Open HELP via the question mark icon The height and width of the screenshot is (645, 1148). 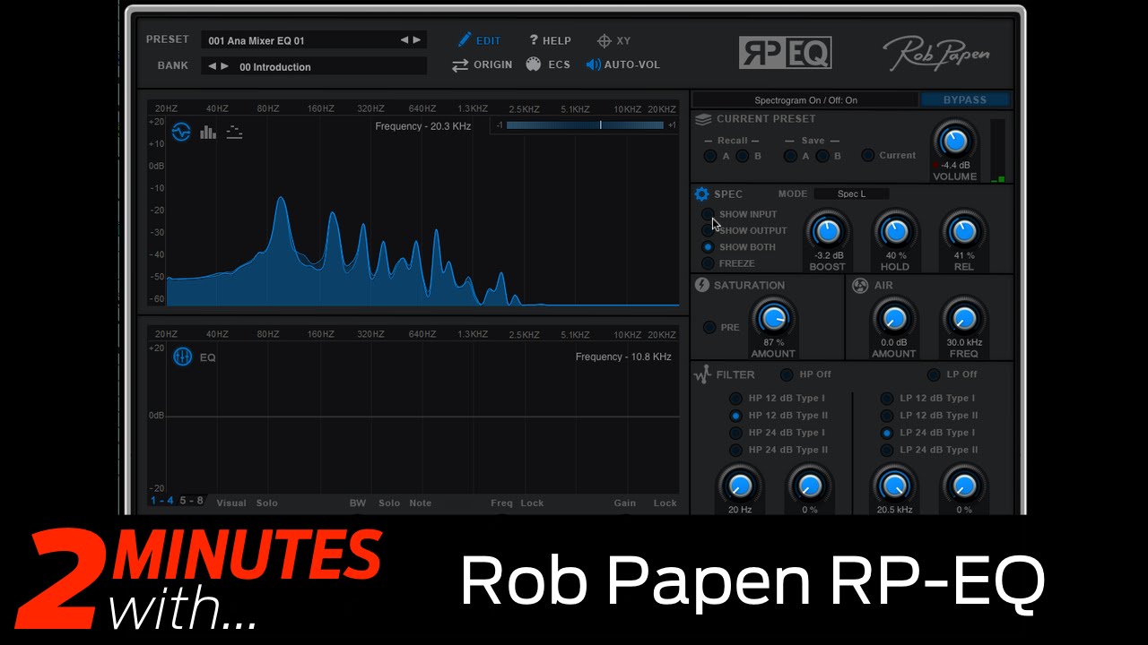click(533, 39)
